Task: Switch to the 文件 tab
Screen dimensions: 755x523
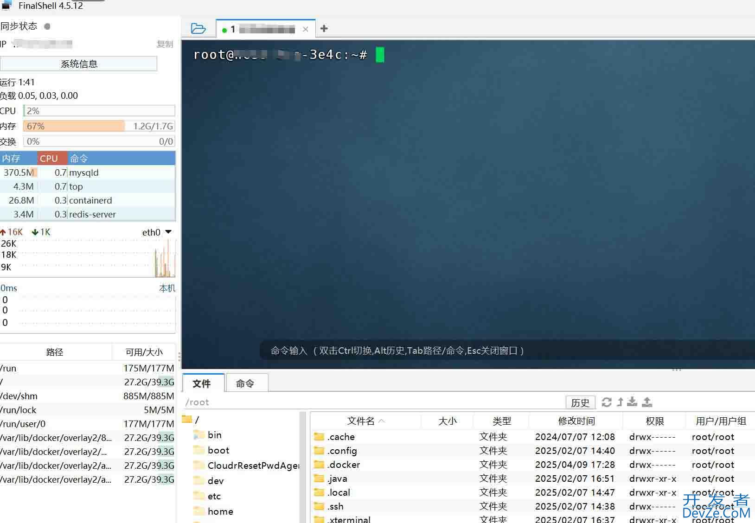Action: (202, 383)
